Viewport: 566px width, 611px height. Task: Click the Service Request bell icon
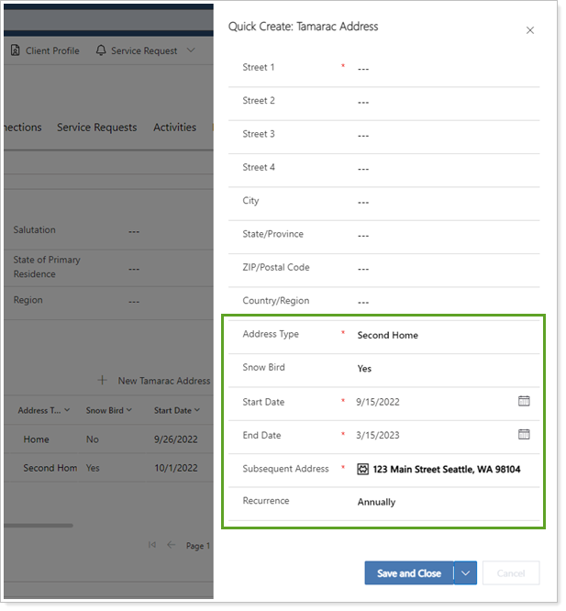coord(101,50)
